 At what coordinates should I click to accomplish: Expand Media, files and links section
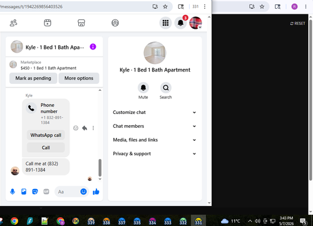point(155,140)
